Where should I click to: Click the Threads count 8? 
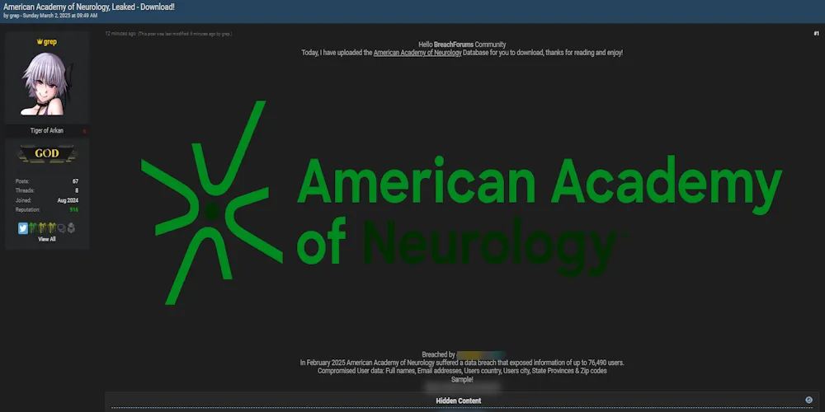tap(77, 191)
